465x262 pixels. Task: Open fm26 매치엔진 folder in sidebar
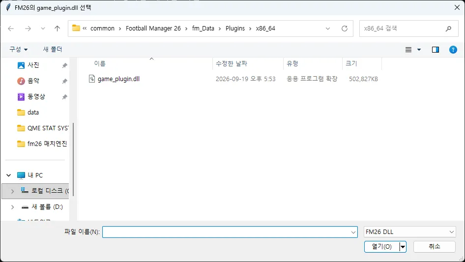[47, 144]
